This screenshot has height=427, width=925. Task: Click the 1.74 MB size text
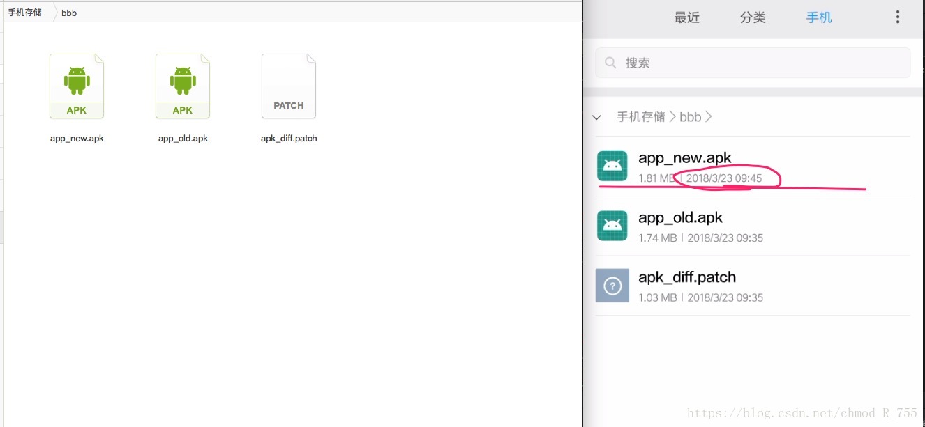pos(657,238)
